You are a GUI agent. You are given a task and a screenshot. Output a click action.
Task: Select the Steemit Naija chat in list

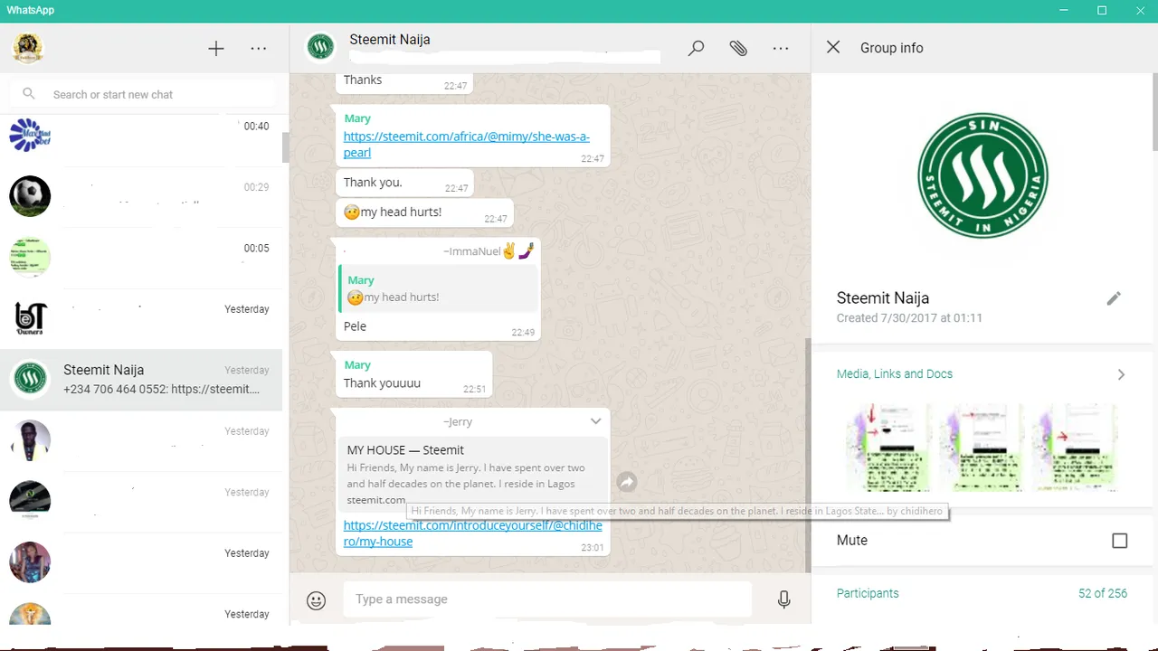(x=141, y=380)
